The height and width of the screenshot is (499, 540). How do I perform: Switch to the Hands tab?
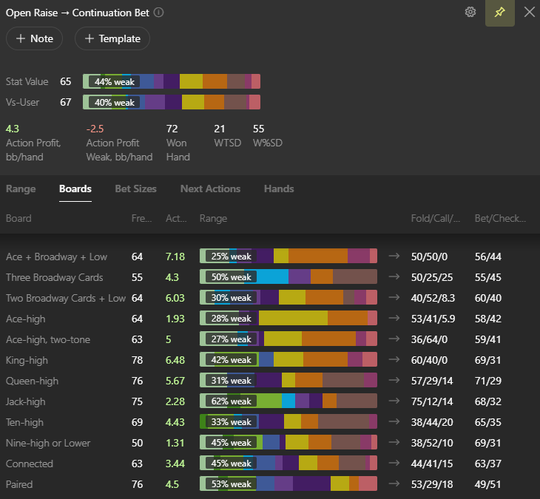[x=279, y=189]
